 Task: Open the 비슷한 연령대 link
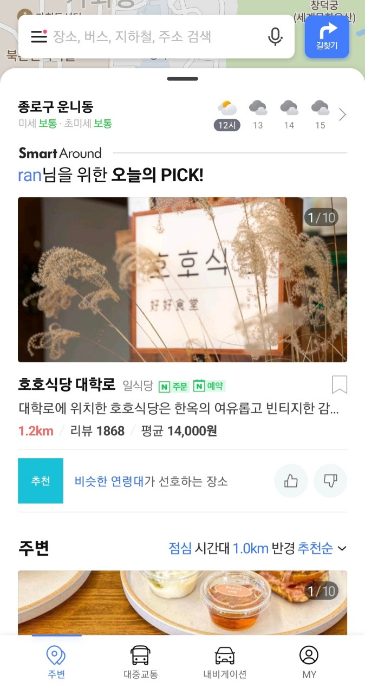109,481
